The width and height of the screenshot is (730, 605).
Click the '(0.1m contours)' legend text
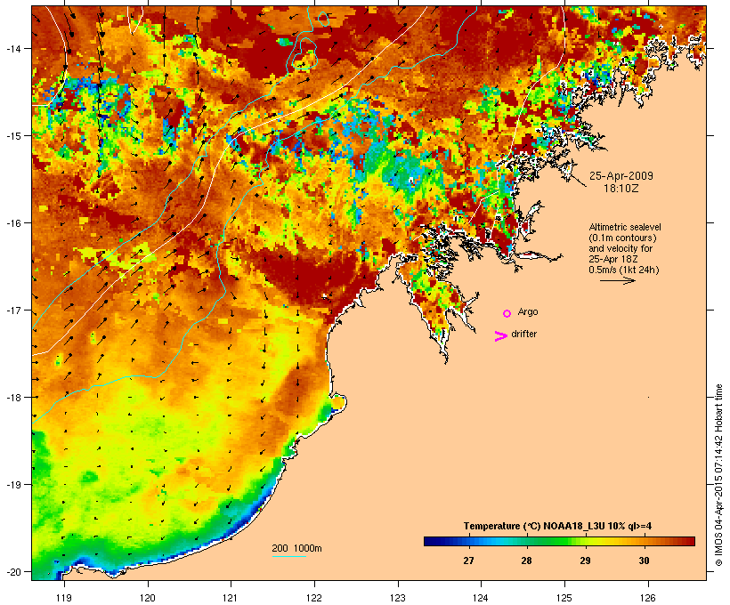(622, 238)
